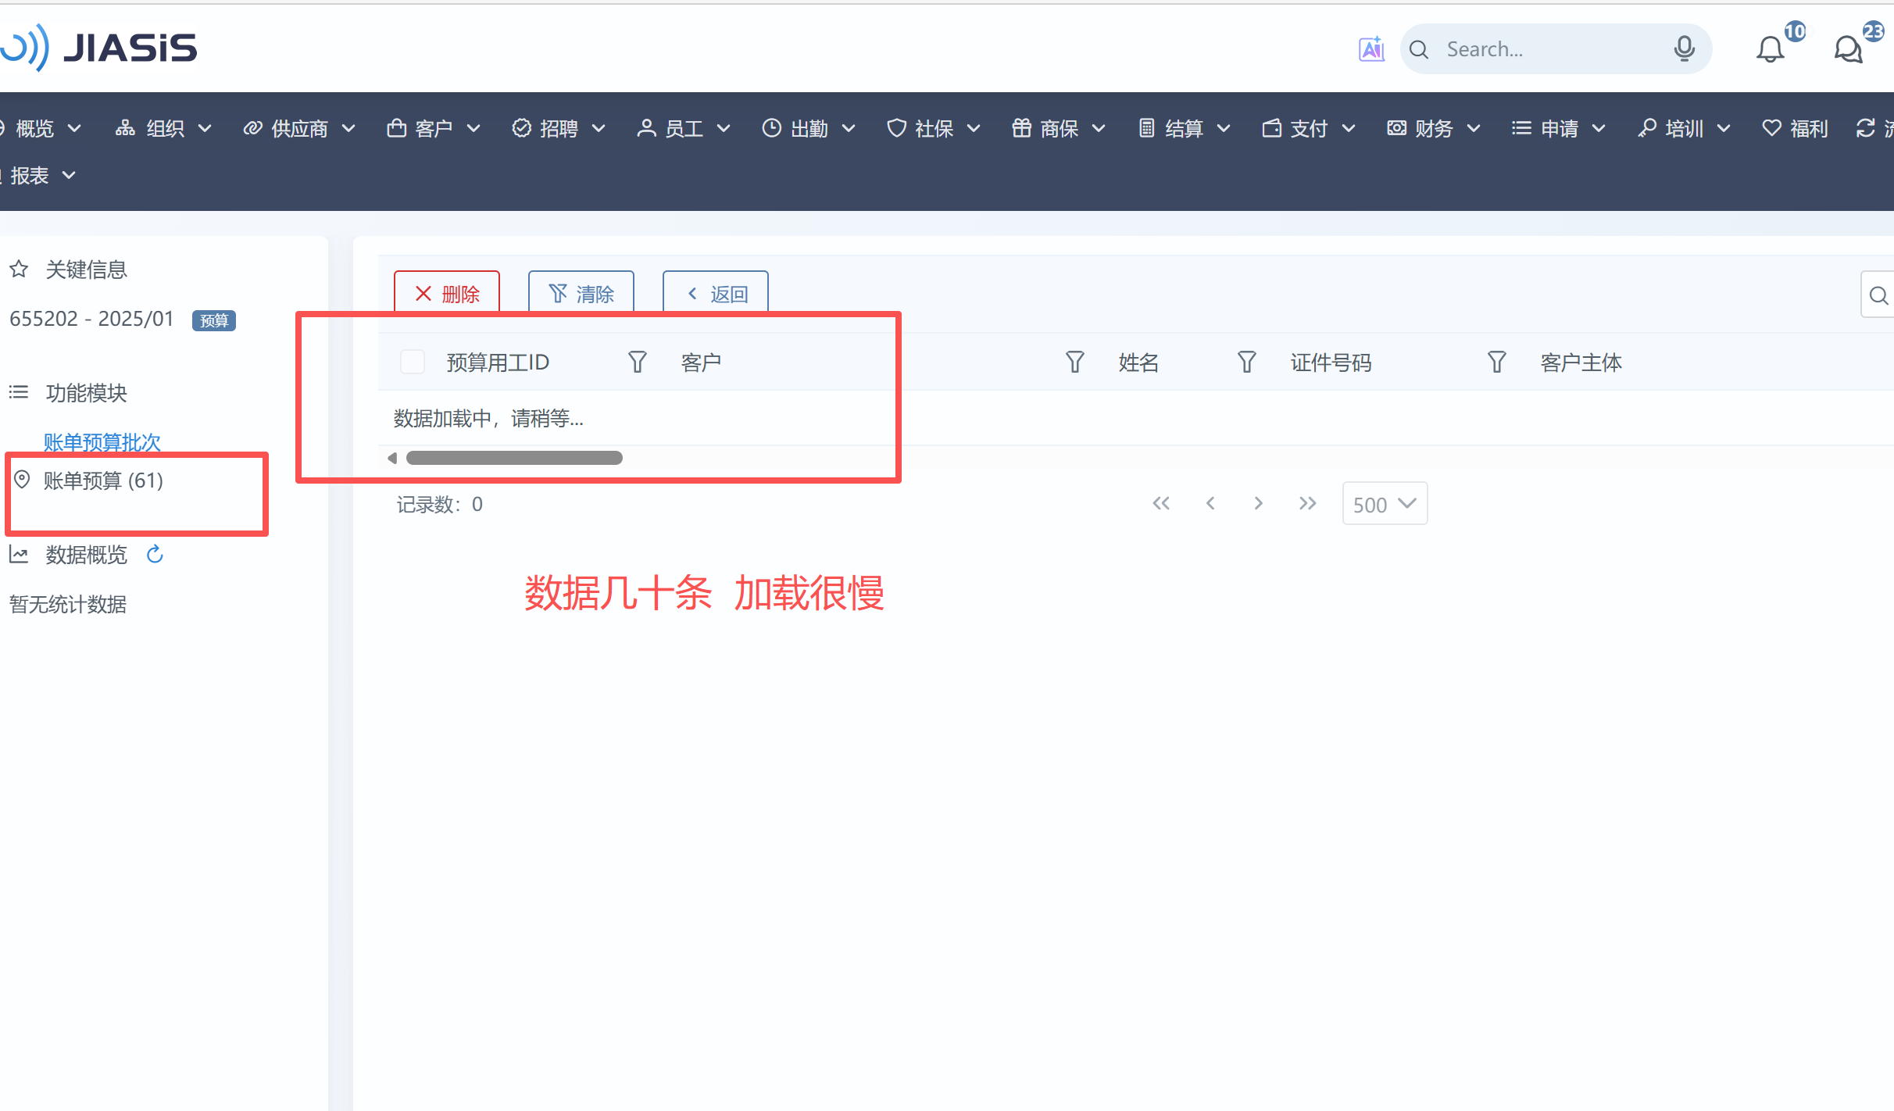This screenshot has width=1894, height=1111.
Task: Open the chat messages icon
Action: (1848, 50)
